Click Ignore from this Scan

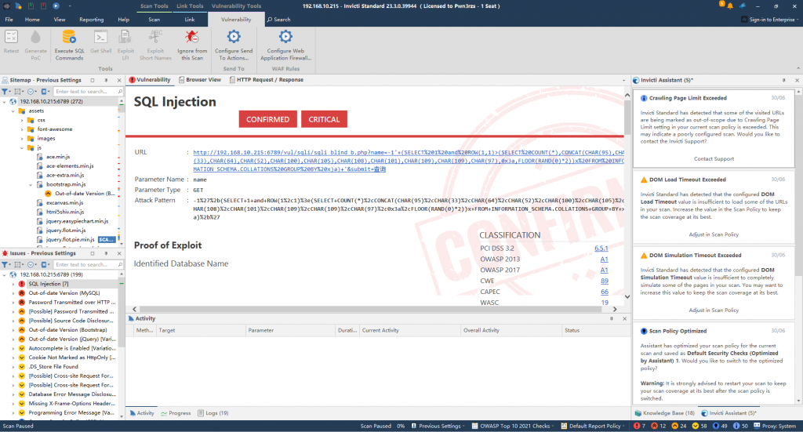[192, 45]
